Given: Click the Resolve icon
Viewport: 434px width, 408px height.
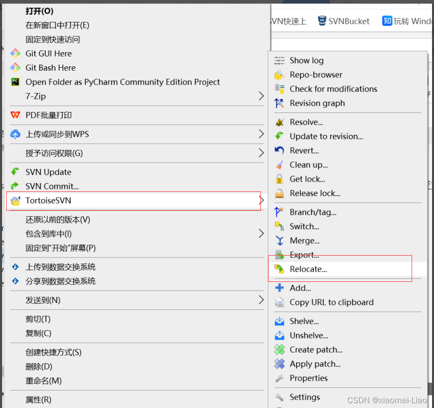Looking at the screenshot, I should pos(279,122).
